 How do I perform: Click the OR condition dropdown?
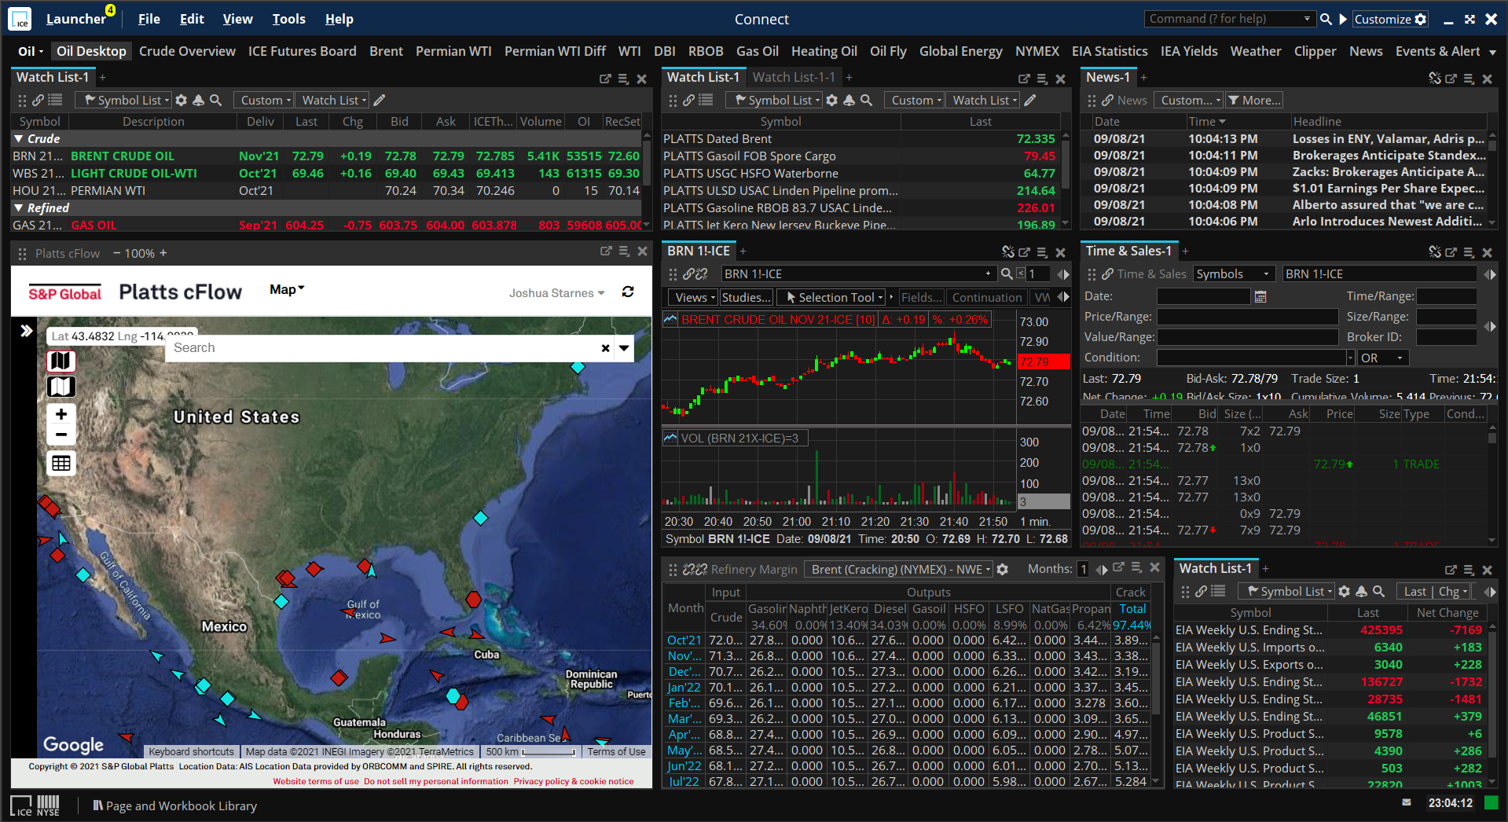tap(1382, 358)
